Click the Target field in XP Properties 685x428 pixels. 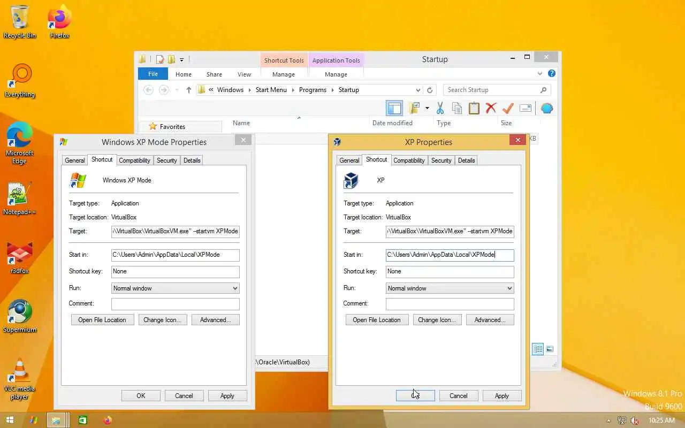pyautogui.click(x=450, y=232)
